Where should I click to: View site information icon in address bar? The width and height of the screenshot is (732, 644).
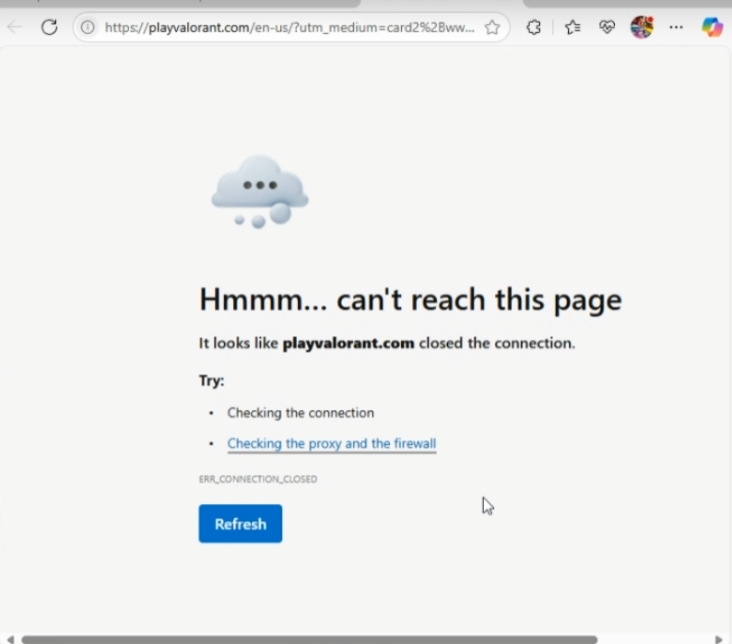[x=88, y=28]
